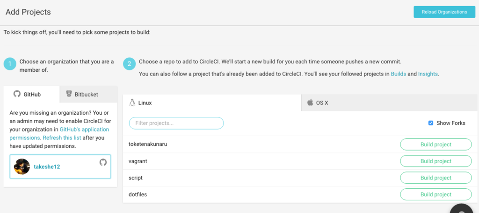The height and width of the screenshot is (213, 479).
Task: Focus the Filter projects input field
Action: (x=176, y=123)
